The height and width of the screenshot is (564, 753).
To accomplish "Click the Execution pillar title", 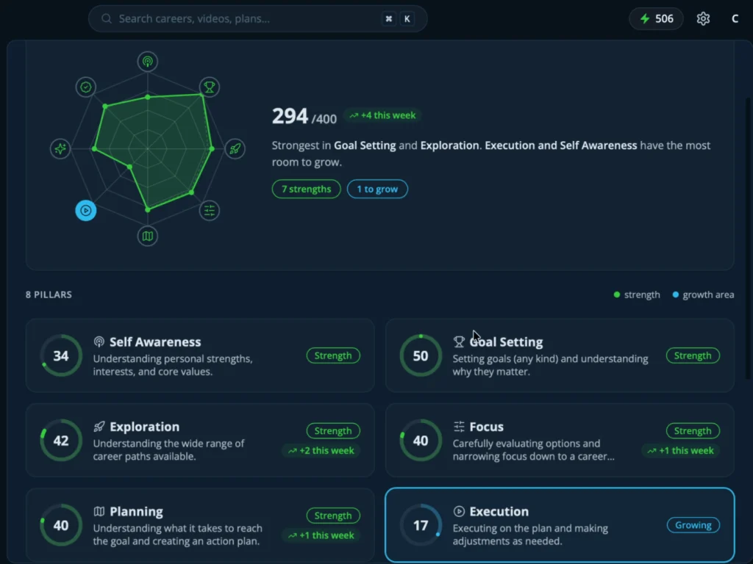I will (x=499, y=512).
